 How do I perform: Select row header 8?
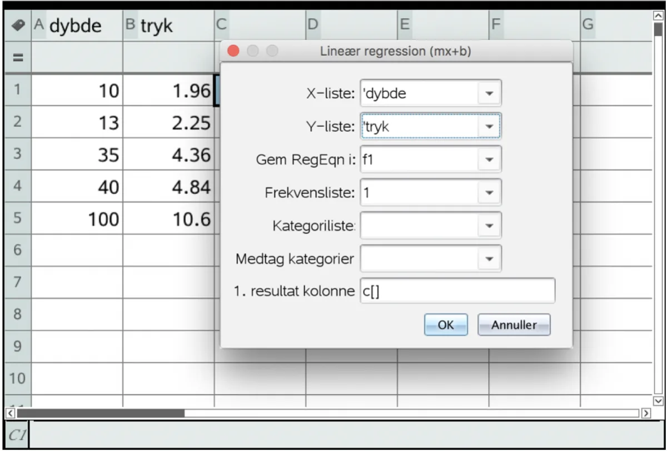point(17,315)
